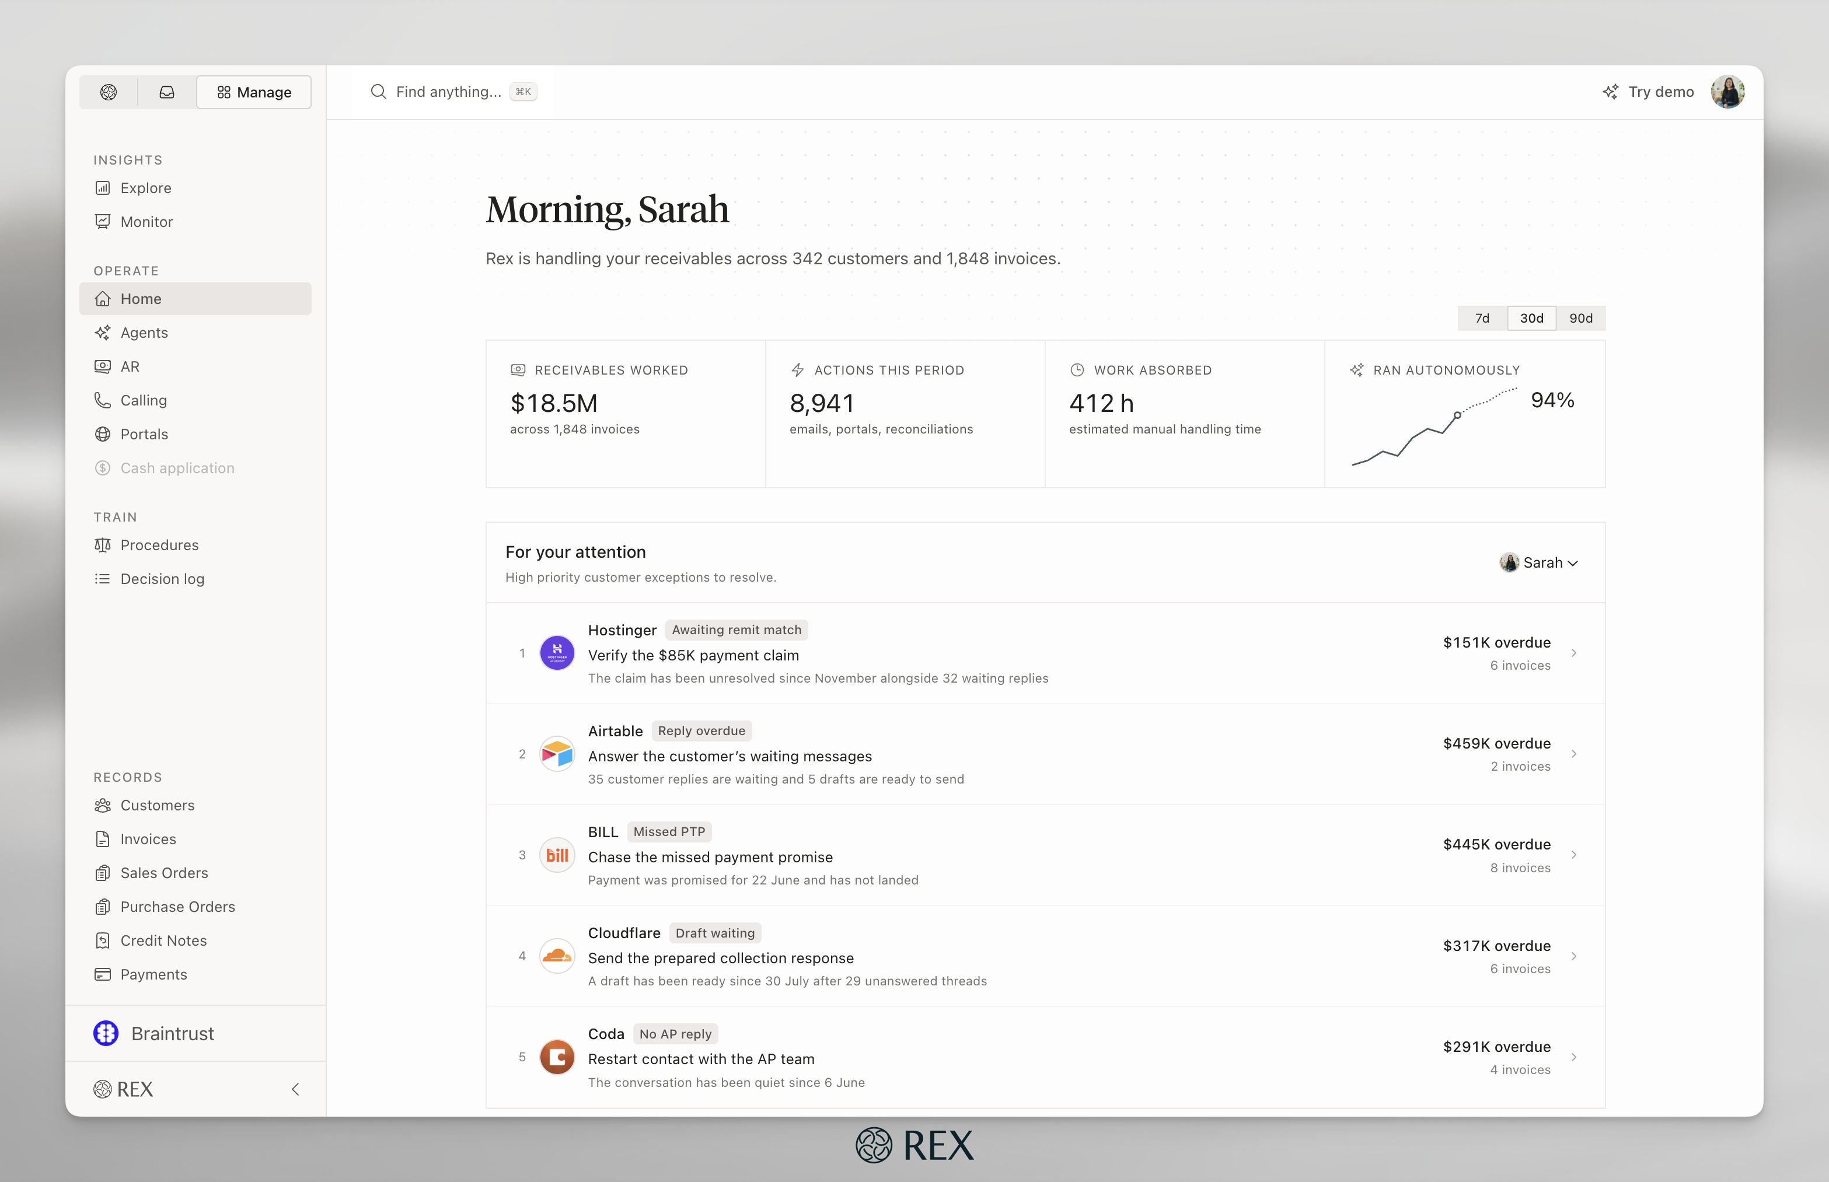Select the 30d time range
The image size is (1829, 1182).
(1531, 318)
